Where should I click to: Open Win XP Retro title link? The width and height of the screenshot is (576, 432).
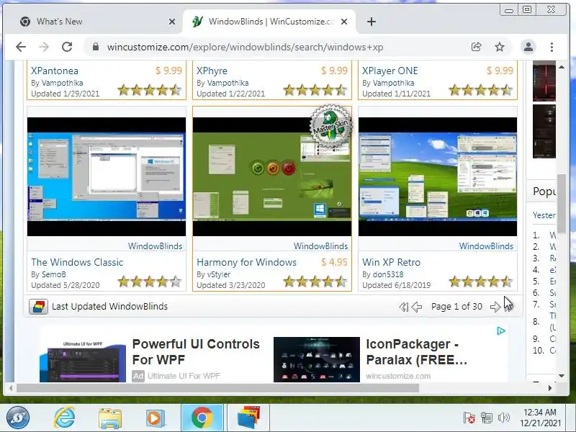click(391, 262)
